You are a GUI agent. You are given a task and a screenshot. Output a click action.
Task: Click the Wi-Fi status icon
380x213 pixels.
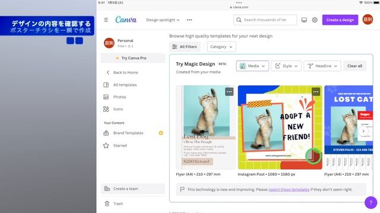pyautogui.click(x=361, y=2)
